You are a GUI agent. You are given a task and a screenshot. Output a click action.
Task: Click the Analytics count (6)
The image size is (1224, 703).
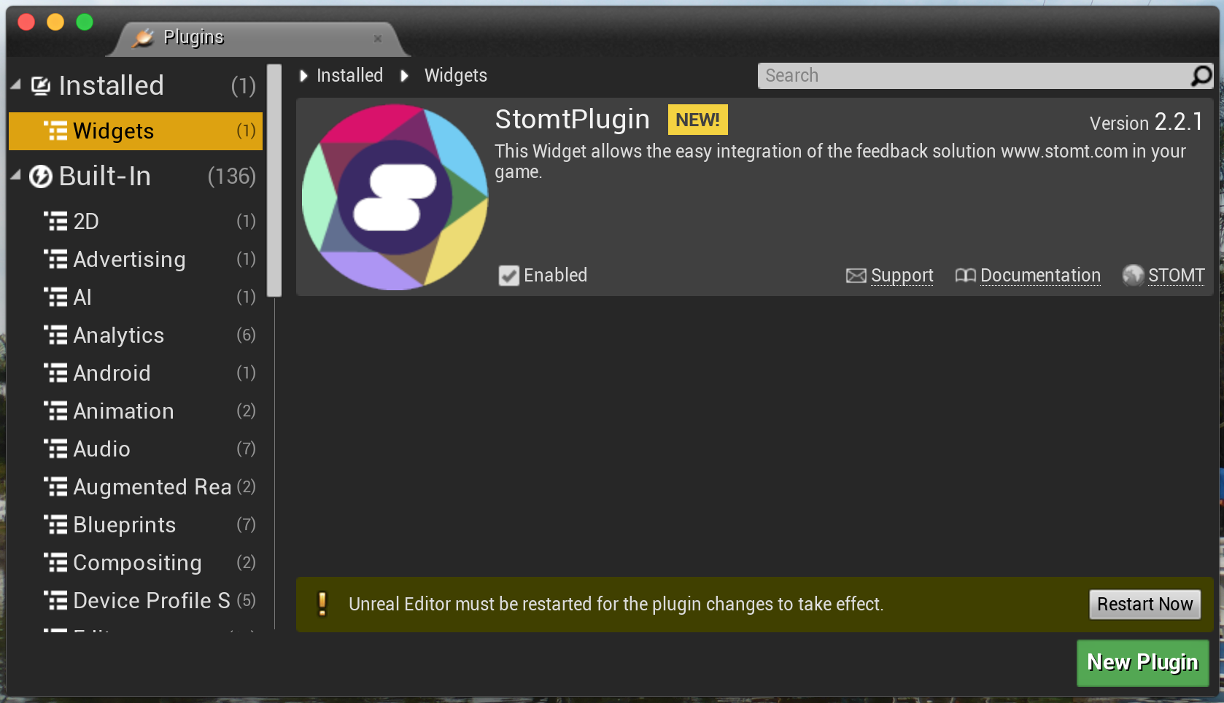click(246, 335)
